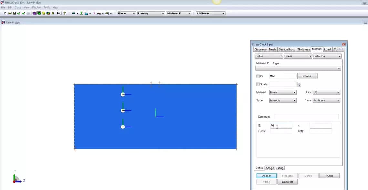Image resolution: width=368 pixels, height=190 pixels.
Task: Click inside the Comment input field
Action: click(306, 116)
